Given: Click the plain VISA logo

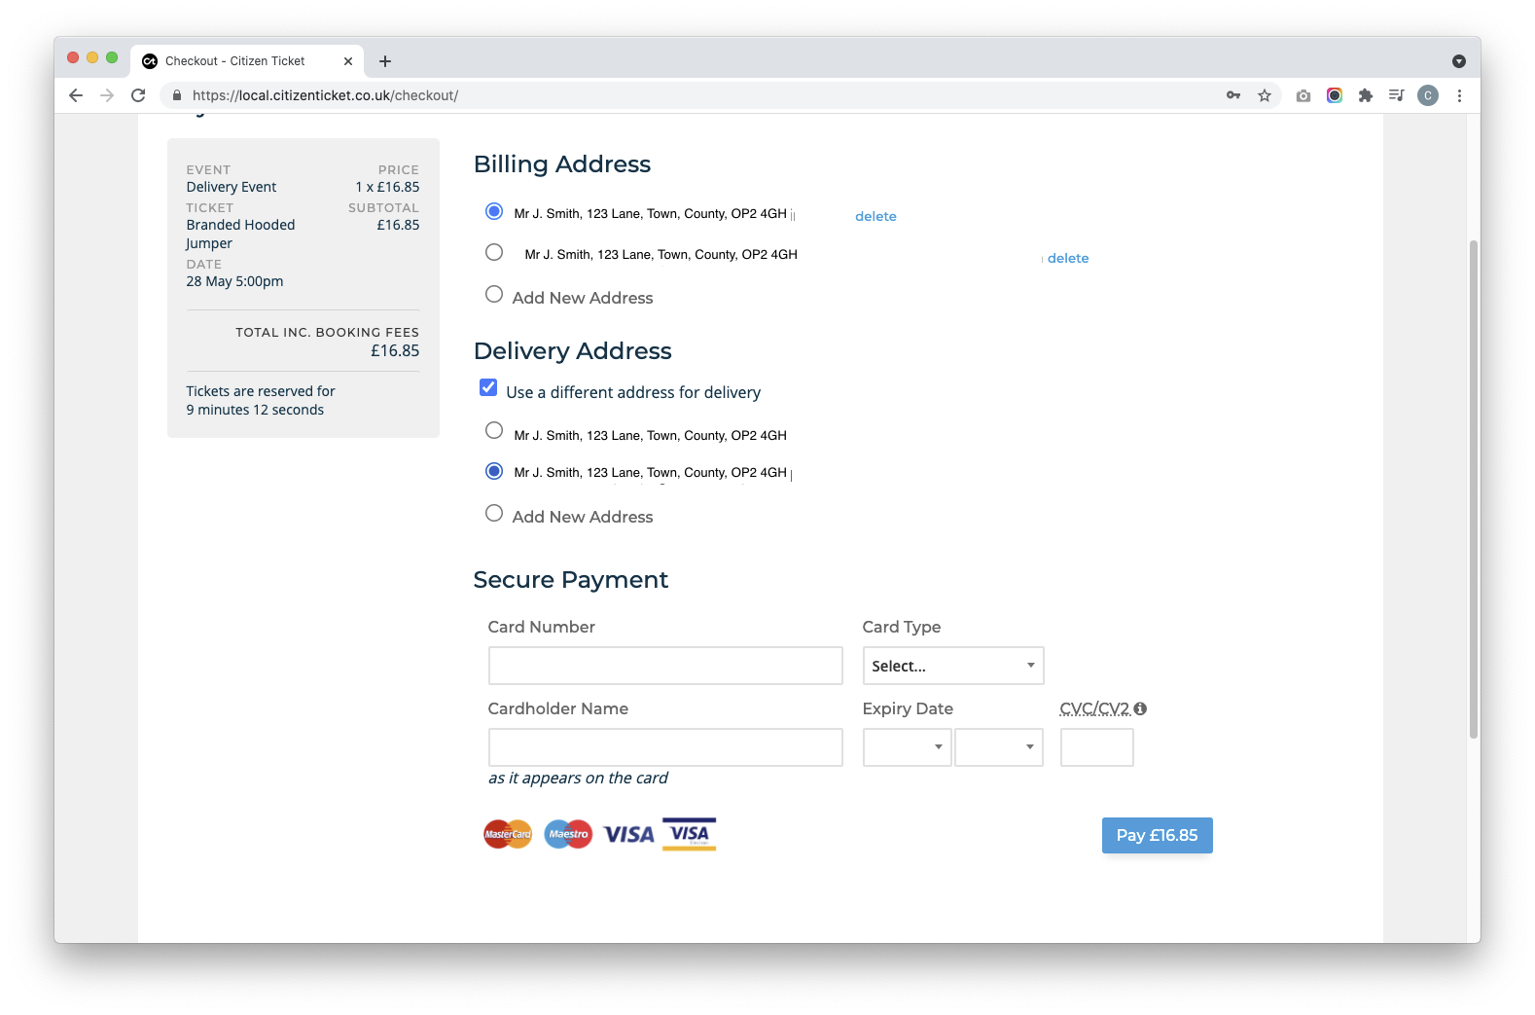Looking at the screenshot, I should coord(628,834).
